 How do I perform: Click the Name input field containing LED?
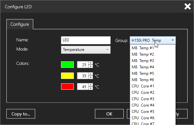86,40
